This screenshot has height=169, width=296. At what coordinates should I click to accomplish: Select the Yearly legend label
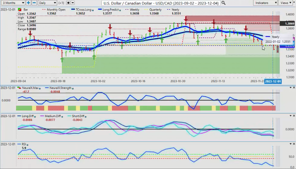coord(175,10)
